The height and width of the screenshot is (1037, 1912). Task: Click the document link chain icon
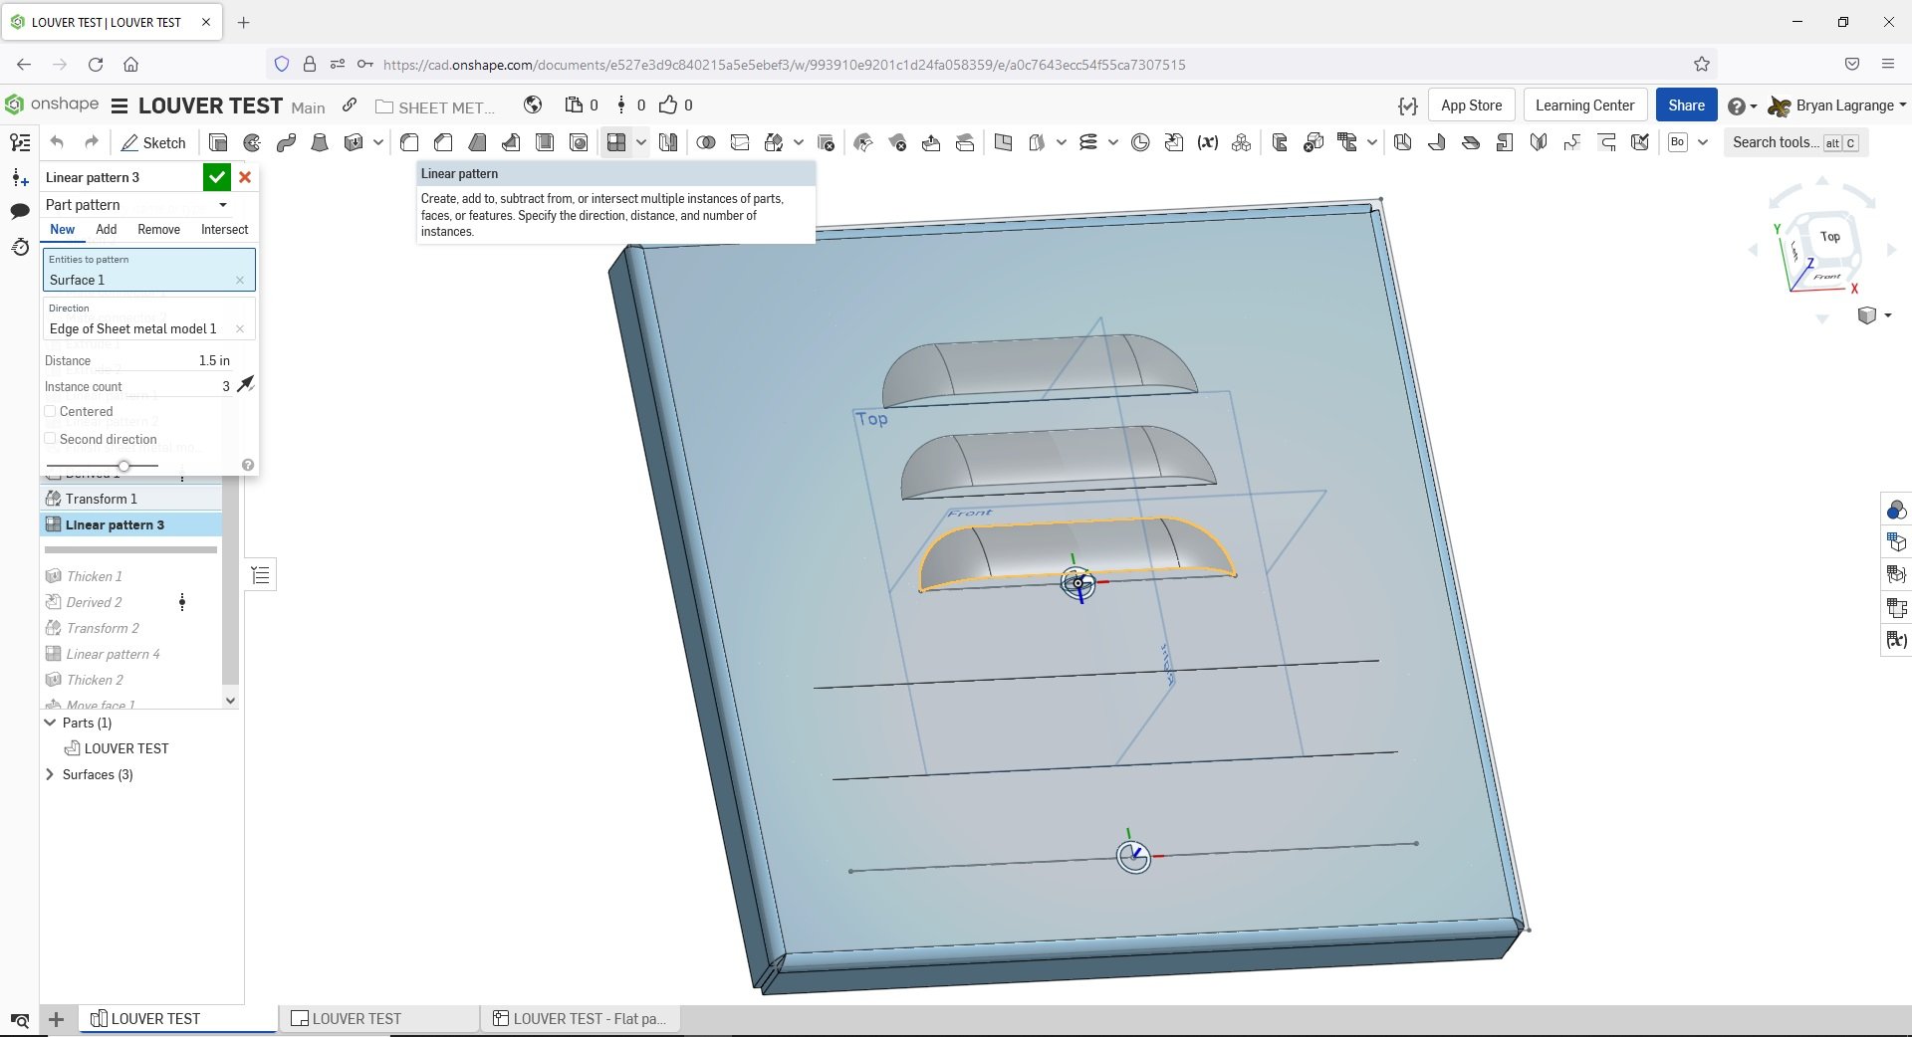click(x=350, y=105)
